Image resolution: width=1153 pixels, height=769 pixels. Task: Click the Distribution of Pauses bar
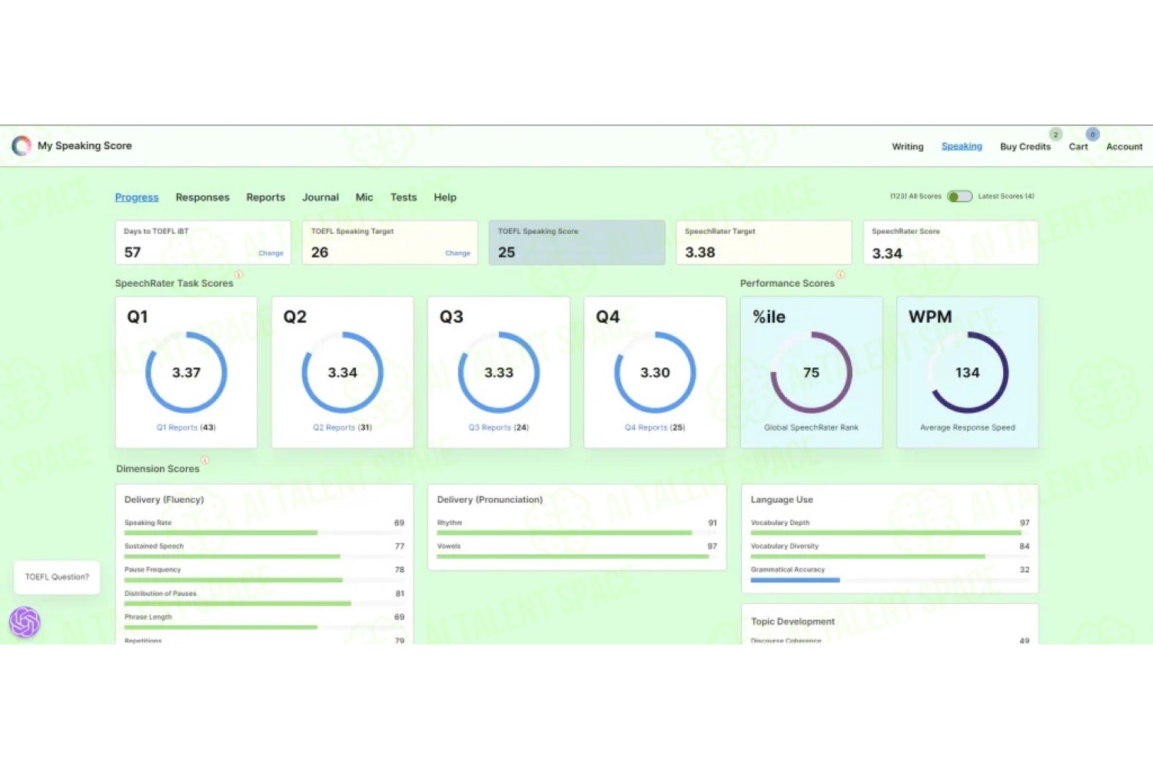click(264, 604)
